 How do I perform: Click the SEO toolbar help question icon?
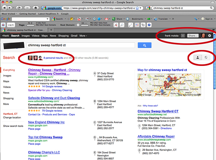149,25
